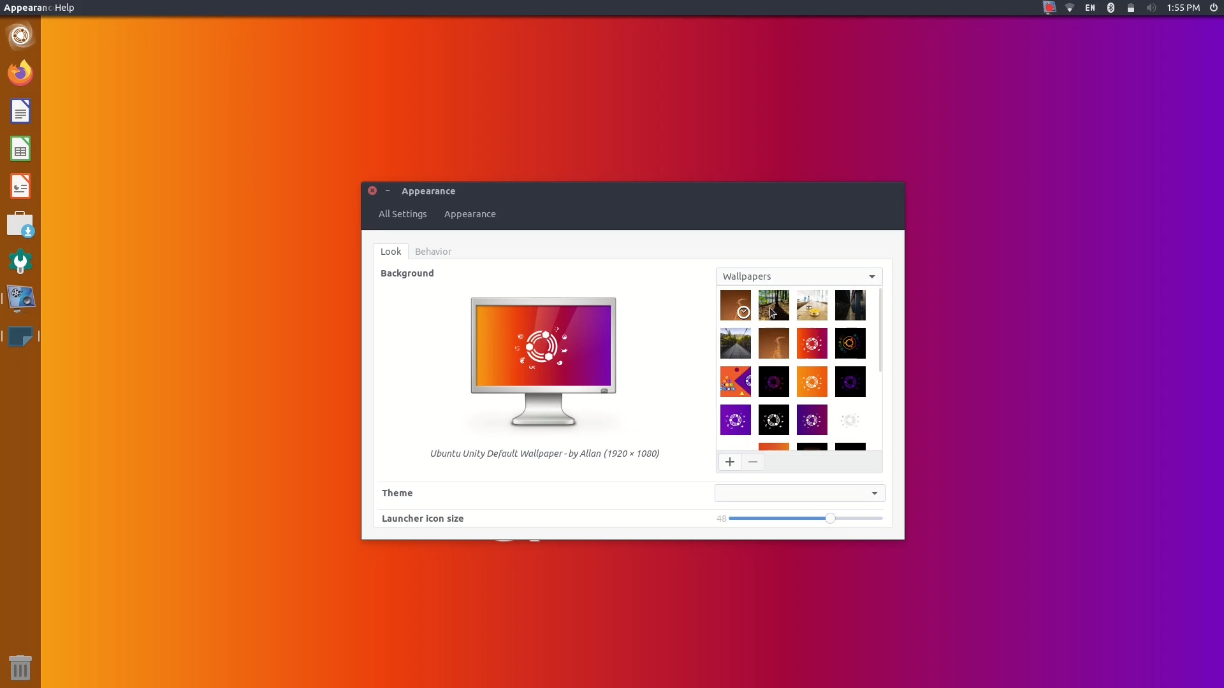Screen dimensions: 1224x688
Task: Click the Bluetooth status icon
Action: pyautogui.click(x=1111, y=8)
